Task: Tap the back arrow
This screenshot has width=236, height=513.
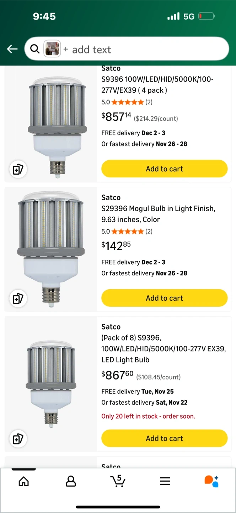Action: [x=12, y=49]
